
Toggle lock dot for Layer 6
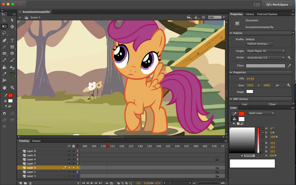(74, 155)
